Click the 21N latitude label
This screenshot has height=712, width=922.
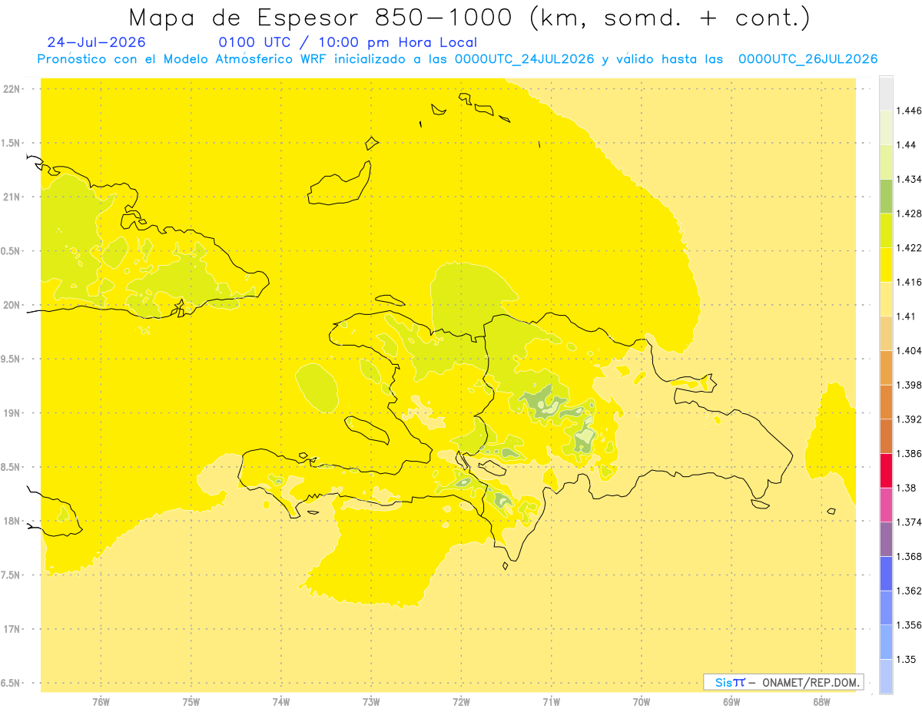12,197
